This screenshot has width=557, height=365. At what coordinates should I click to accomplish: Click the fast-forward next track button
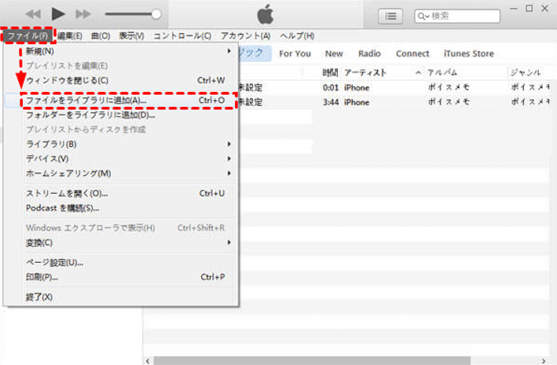point(83,15)
